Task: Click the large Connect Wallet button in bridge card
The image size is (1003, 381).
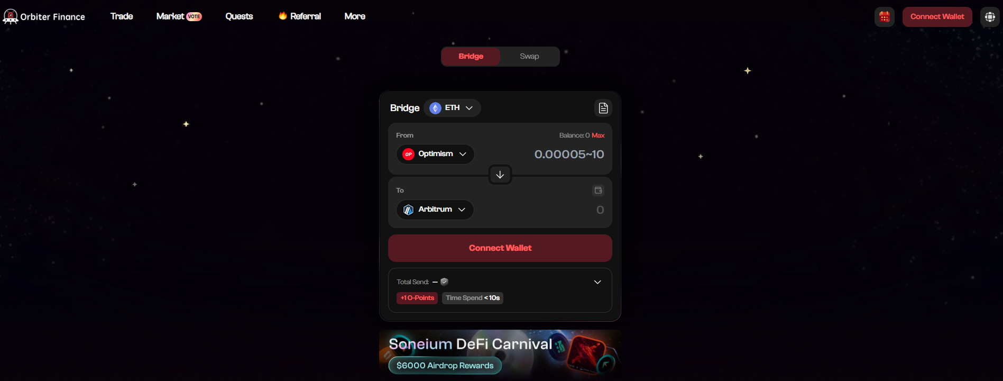Action: 500,248
